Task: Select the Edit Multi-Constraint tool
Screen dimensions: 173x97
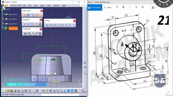Action: [x=40, y=33]
